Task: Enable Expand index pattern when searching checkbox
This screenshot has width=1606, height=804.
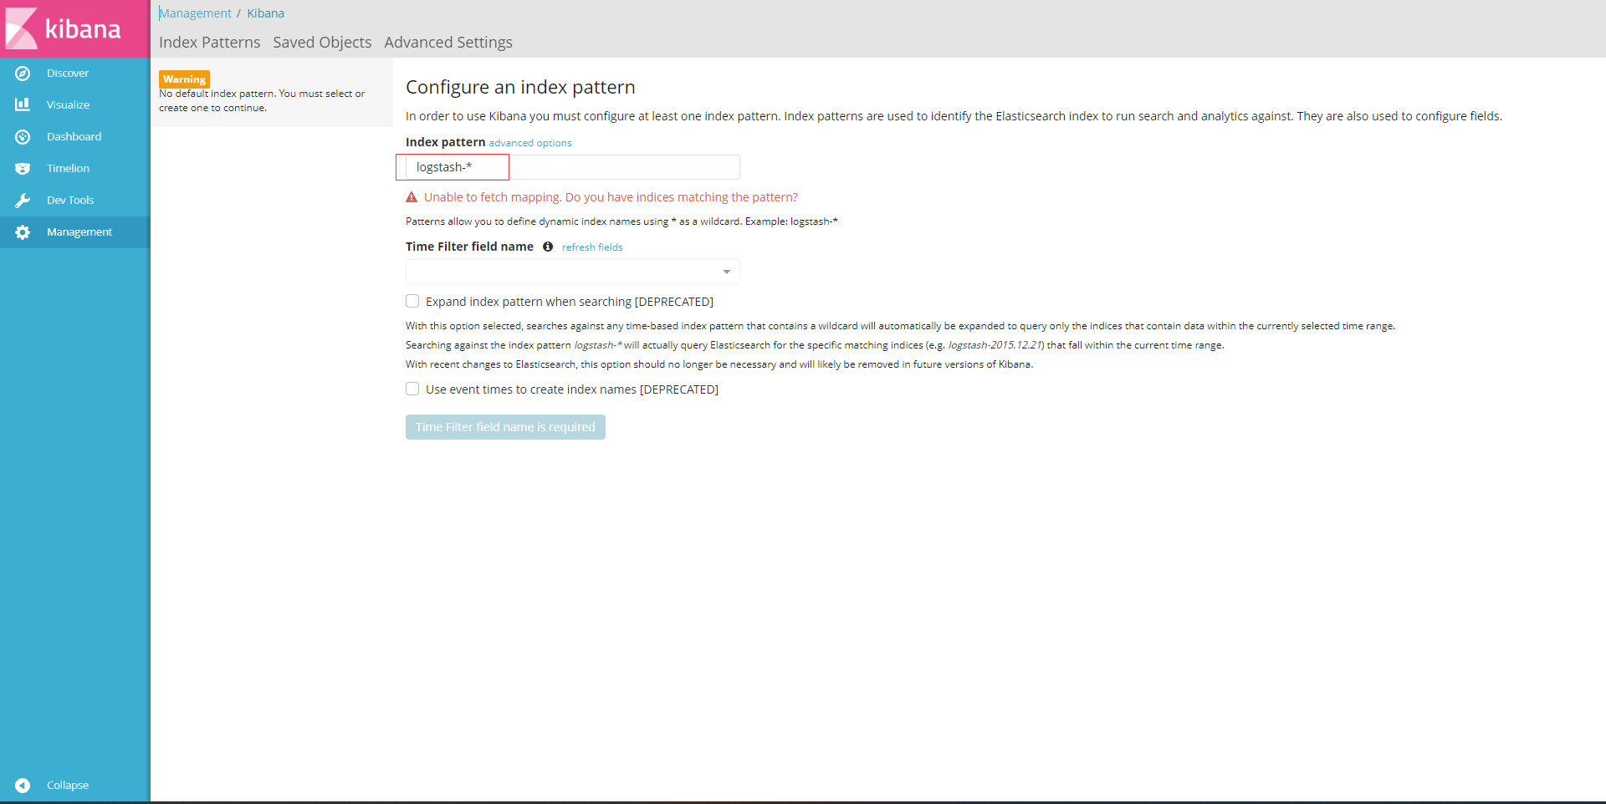Action: [412, 301]
